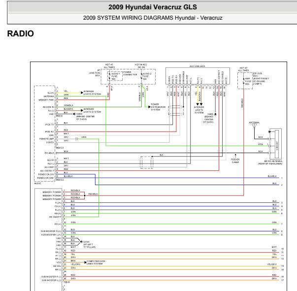The height and width of the screenshot is (291, 297).
Task: Click the REMOCON GND pin label
Action: click(x=45, y=178)
